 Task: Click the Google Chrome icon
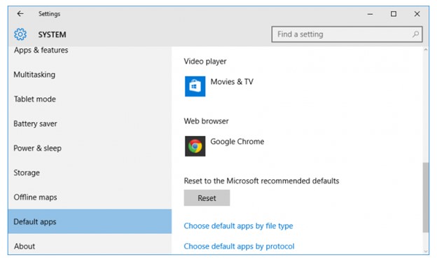[195, 146]
